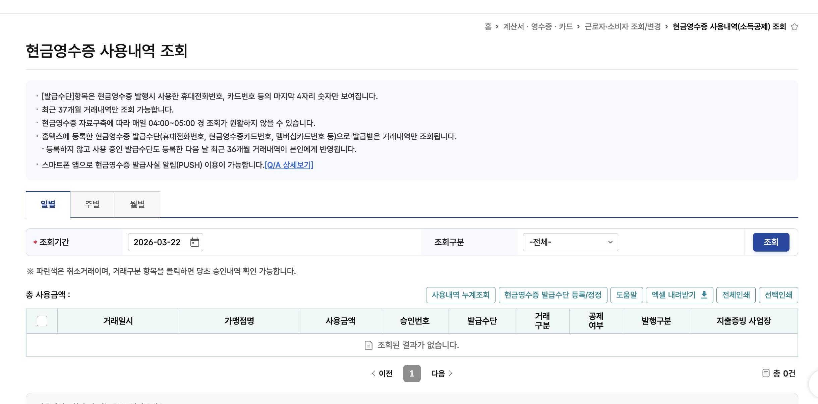
Task: Go to 근로자·소비자 조회/변경 breadcrumb
Action: (622, 27)
